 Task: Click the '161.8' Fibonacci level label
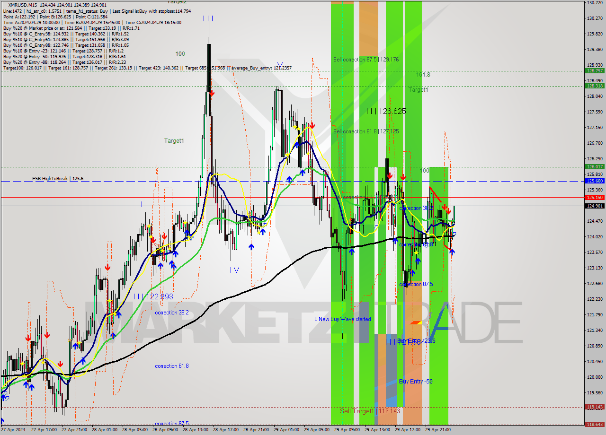click(x=423, y=75)
